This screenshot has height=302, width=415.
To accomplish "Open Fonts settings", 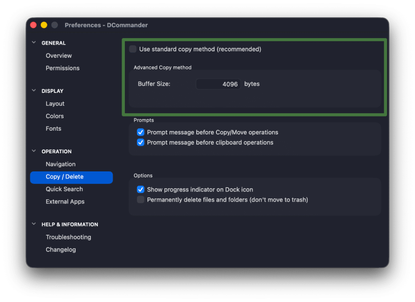I will [x=53, y=129].
